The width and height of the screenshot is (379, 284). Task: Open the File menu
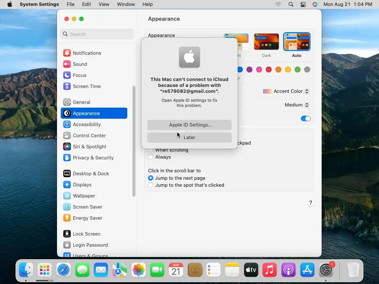(x=71, y=4)
